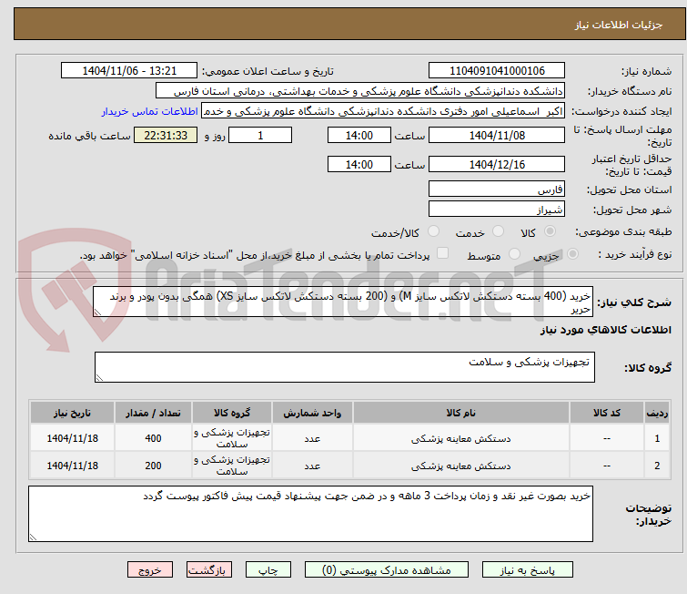Select the جزیی purchase type radio
Screen dimensions: 687x594
coord(572,254)
